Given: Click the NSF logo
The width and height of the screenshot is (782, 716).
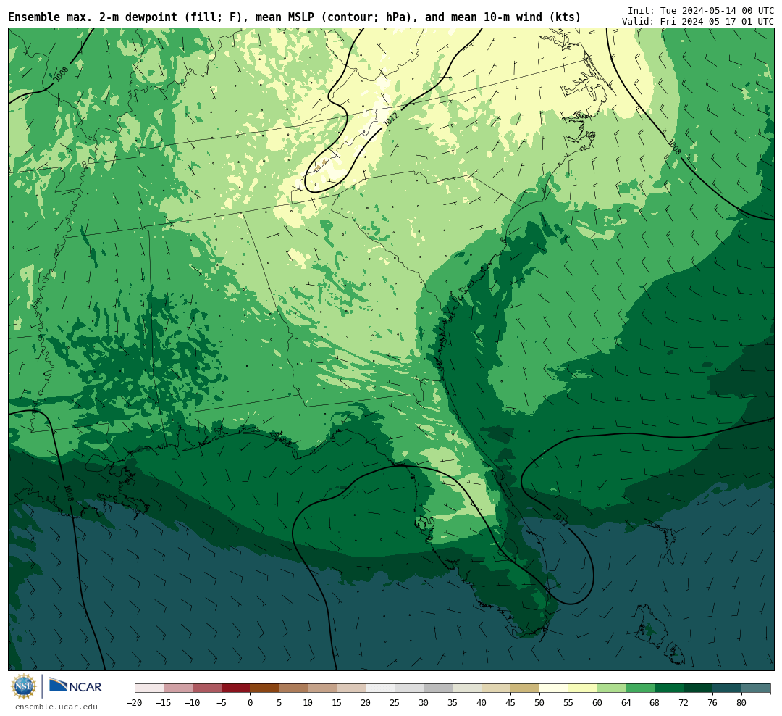Looking at the screenshot, I should (x=24, y=686).
